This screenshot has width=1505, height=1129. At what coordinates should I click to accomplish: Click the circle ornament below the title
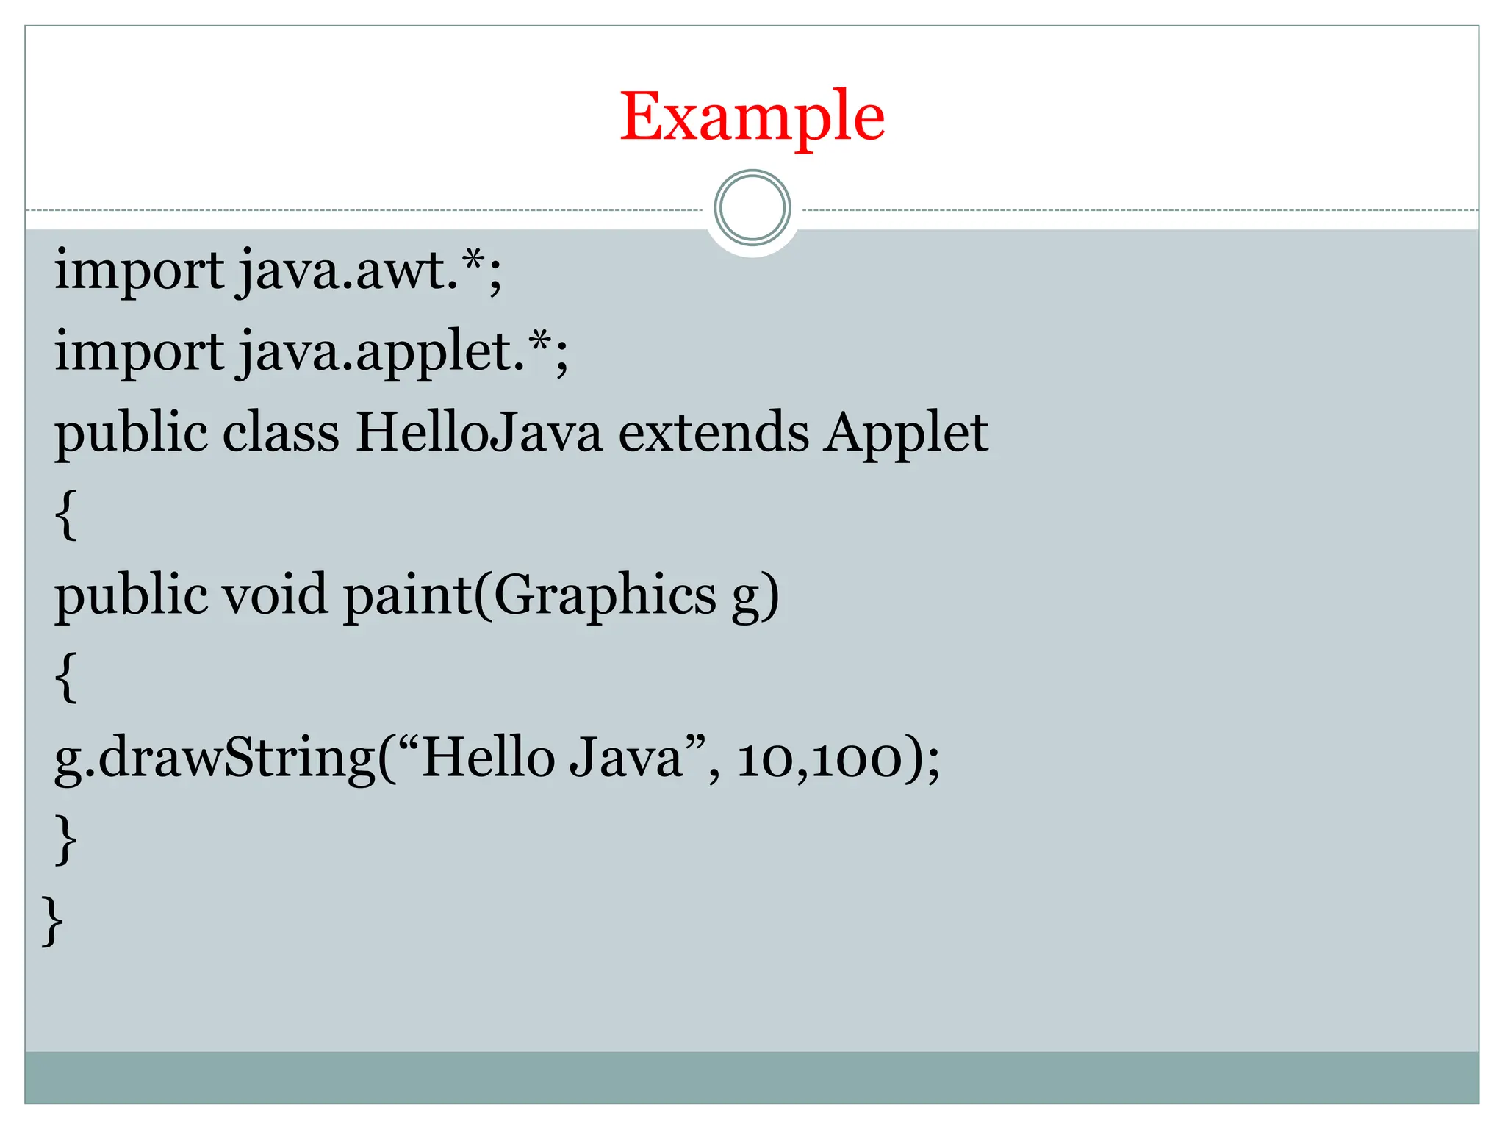pos(752,208)
